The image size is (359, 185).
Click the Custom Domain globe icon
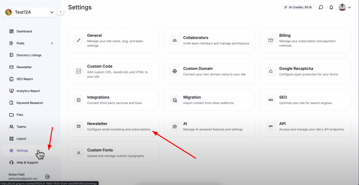(x=175, y=71)
